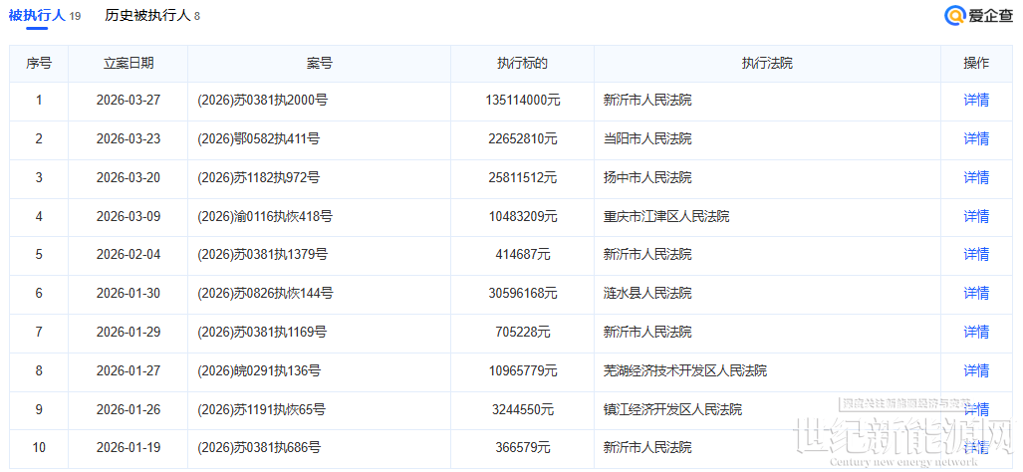Click the 新沂市人民法院 entry in row 1
This screenshot has height=472, width=1023.
646,101
